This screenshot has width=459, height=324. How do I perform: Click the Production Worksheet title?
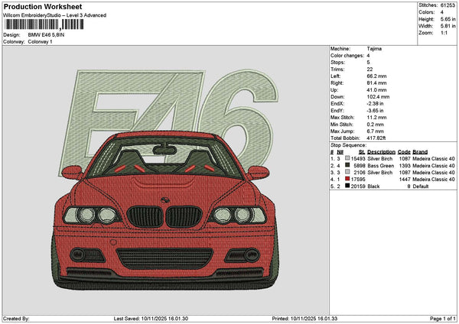[43, 6]
